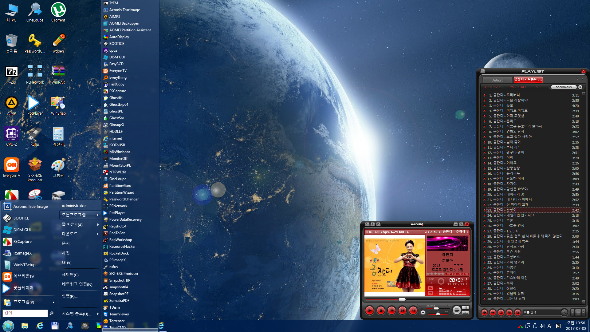Select track 12 금잔디 - 왔구나 왔어
Viewport: 590px width, 332px height.
click(x=531, y=152)
